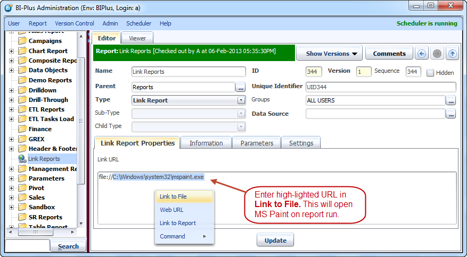Open the Groups browse ellipsis button
The image size is (467, 257).
pyautogui.click(x=450, y=100)
